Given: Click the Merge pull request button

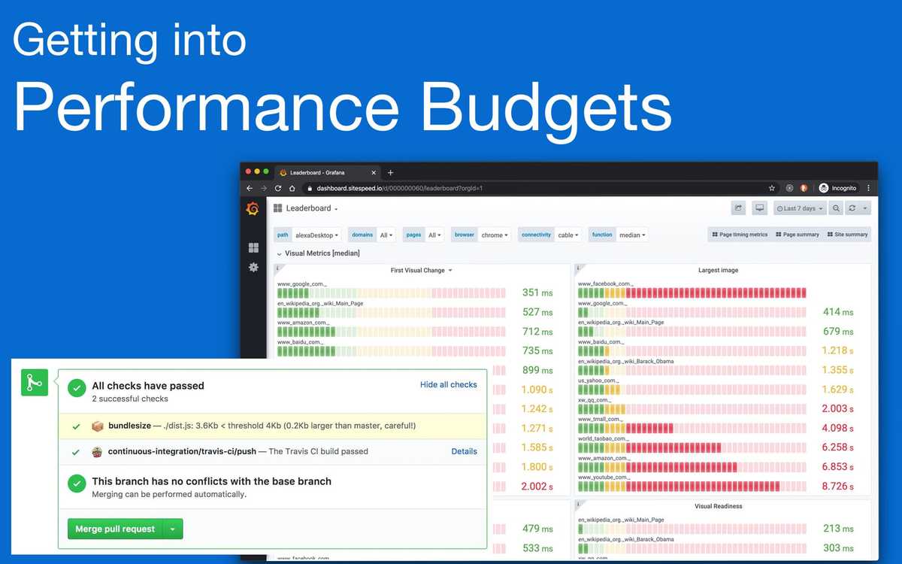Looking at the screenshot, I should [x=114, y=529].
